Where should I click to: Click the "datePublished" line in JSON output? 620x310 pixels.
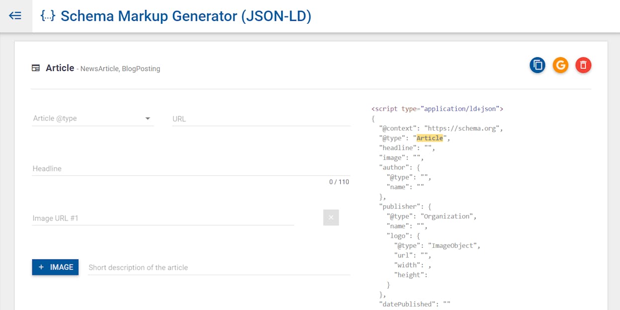click(x=415, y=304)
